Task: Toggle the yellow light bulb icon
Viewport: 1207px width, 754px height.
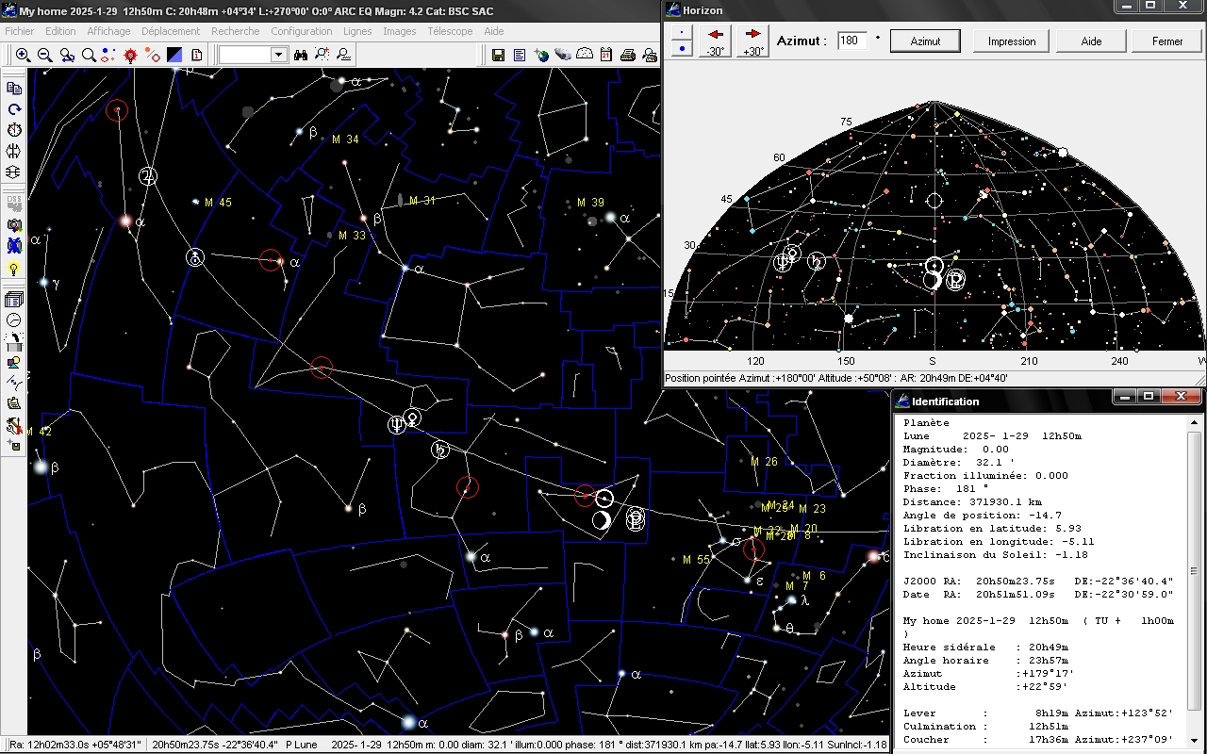Action: (14, 269)
